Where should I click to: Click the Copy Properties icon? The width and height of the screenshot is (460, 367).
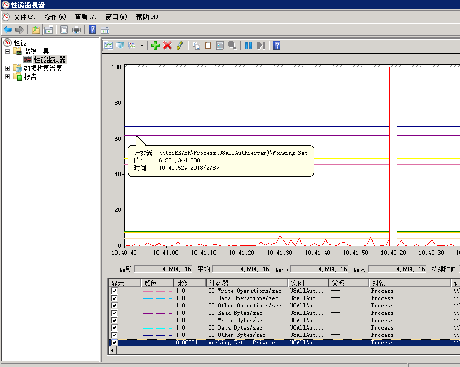point(196,45)
